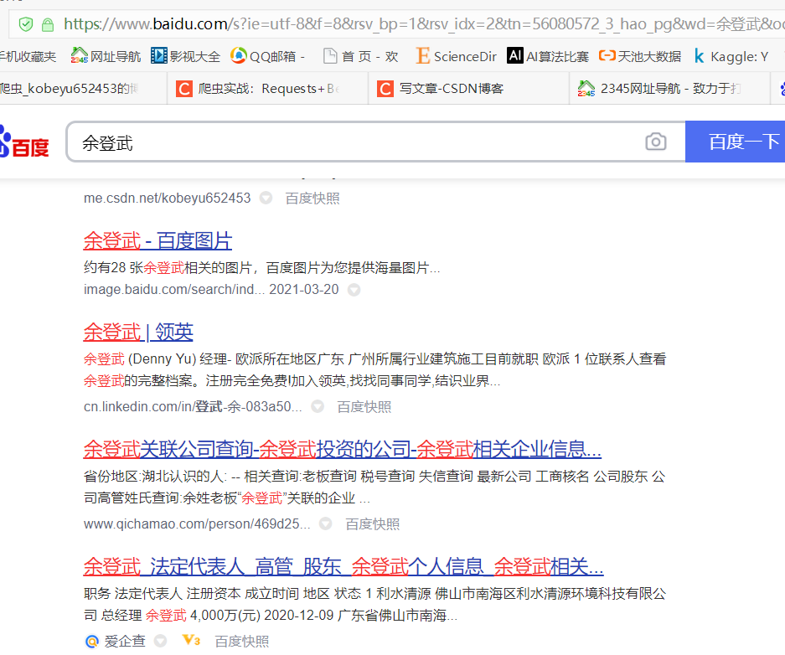Click the camera image search icon
The width and height of the screenshot is (785, 655).
coord(655,142)
